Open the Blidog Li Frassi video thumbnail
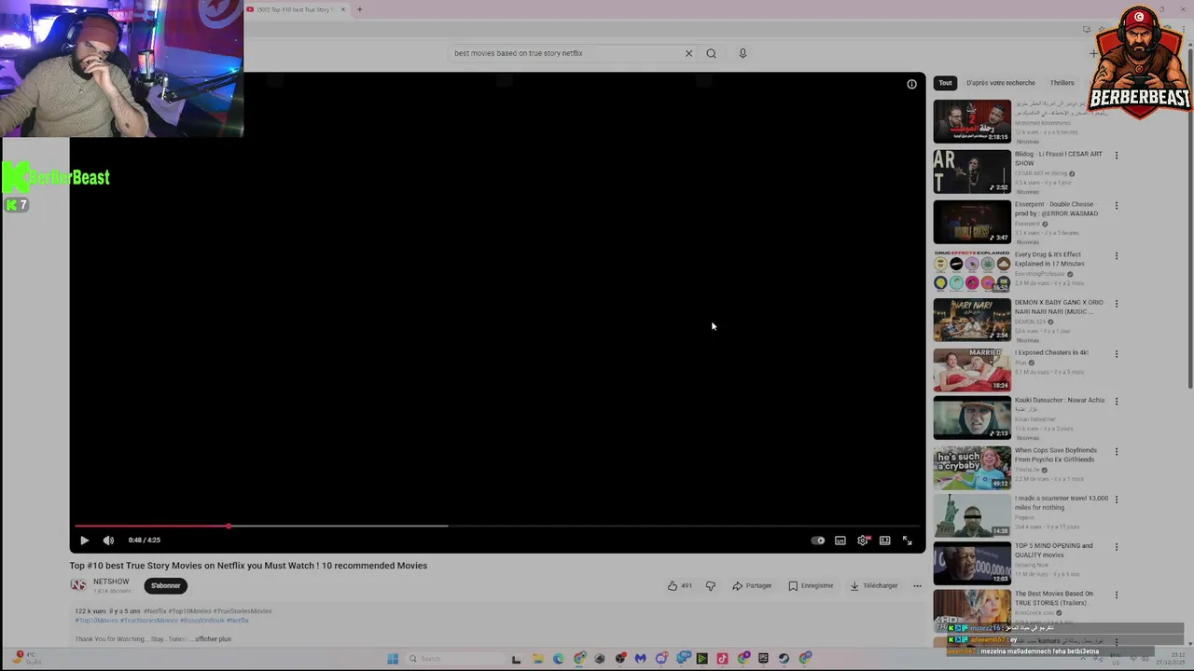This screenshot has height=671, width=1194. [x=972, y=171]
